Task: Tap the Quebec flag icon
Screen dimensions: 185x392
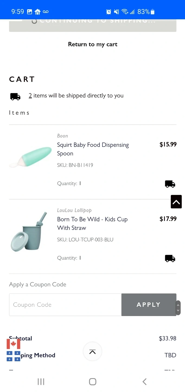Action: (x=13, y=356)
